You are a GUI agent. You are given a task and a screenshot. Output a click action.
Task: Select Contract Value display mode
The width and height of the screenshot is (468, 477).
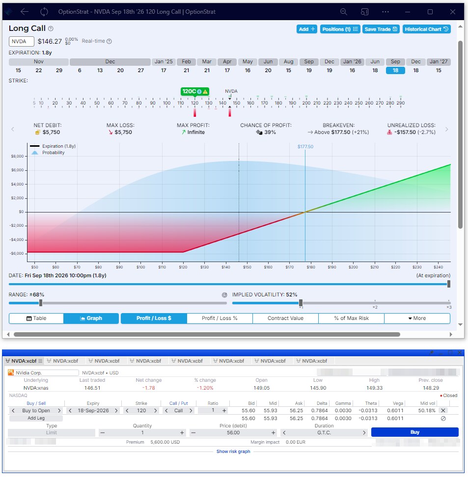click(x=285, y=318)
